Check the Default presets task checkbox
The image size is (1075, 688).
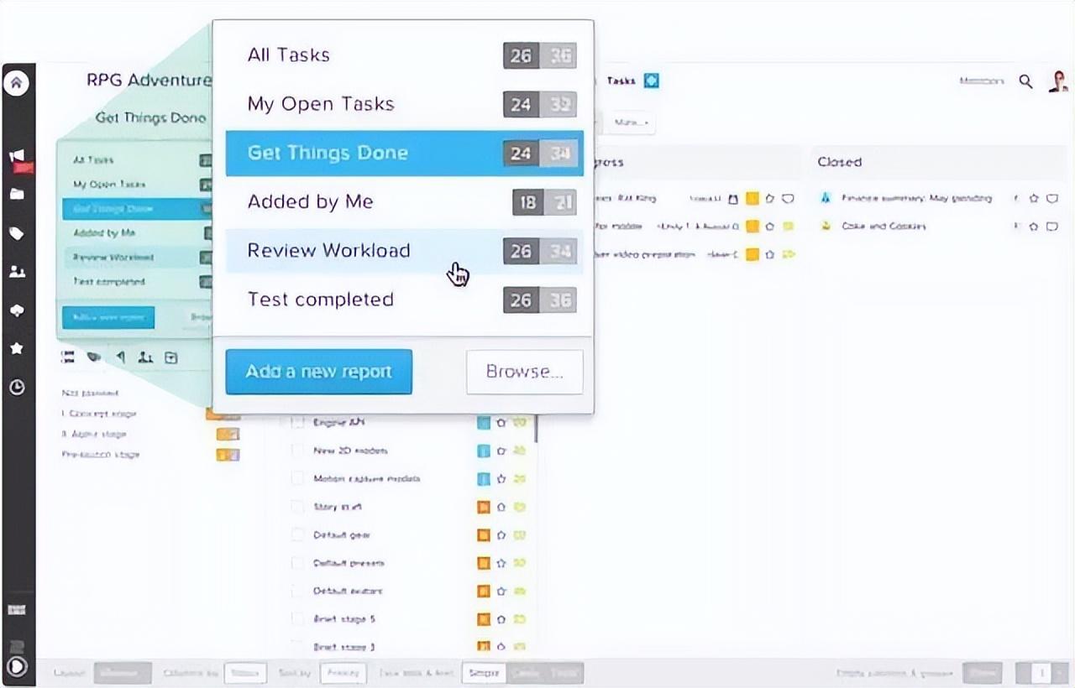coord(297,563)
